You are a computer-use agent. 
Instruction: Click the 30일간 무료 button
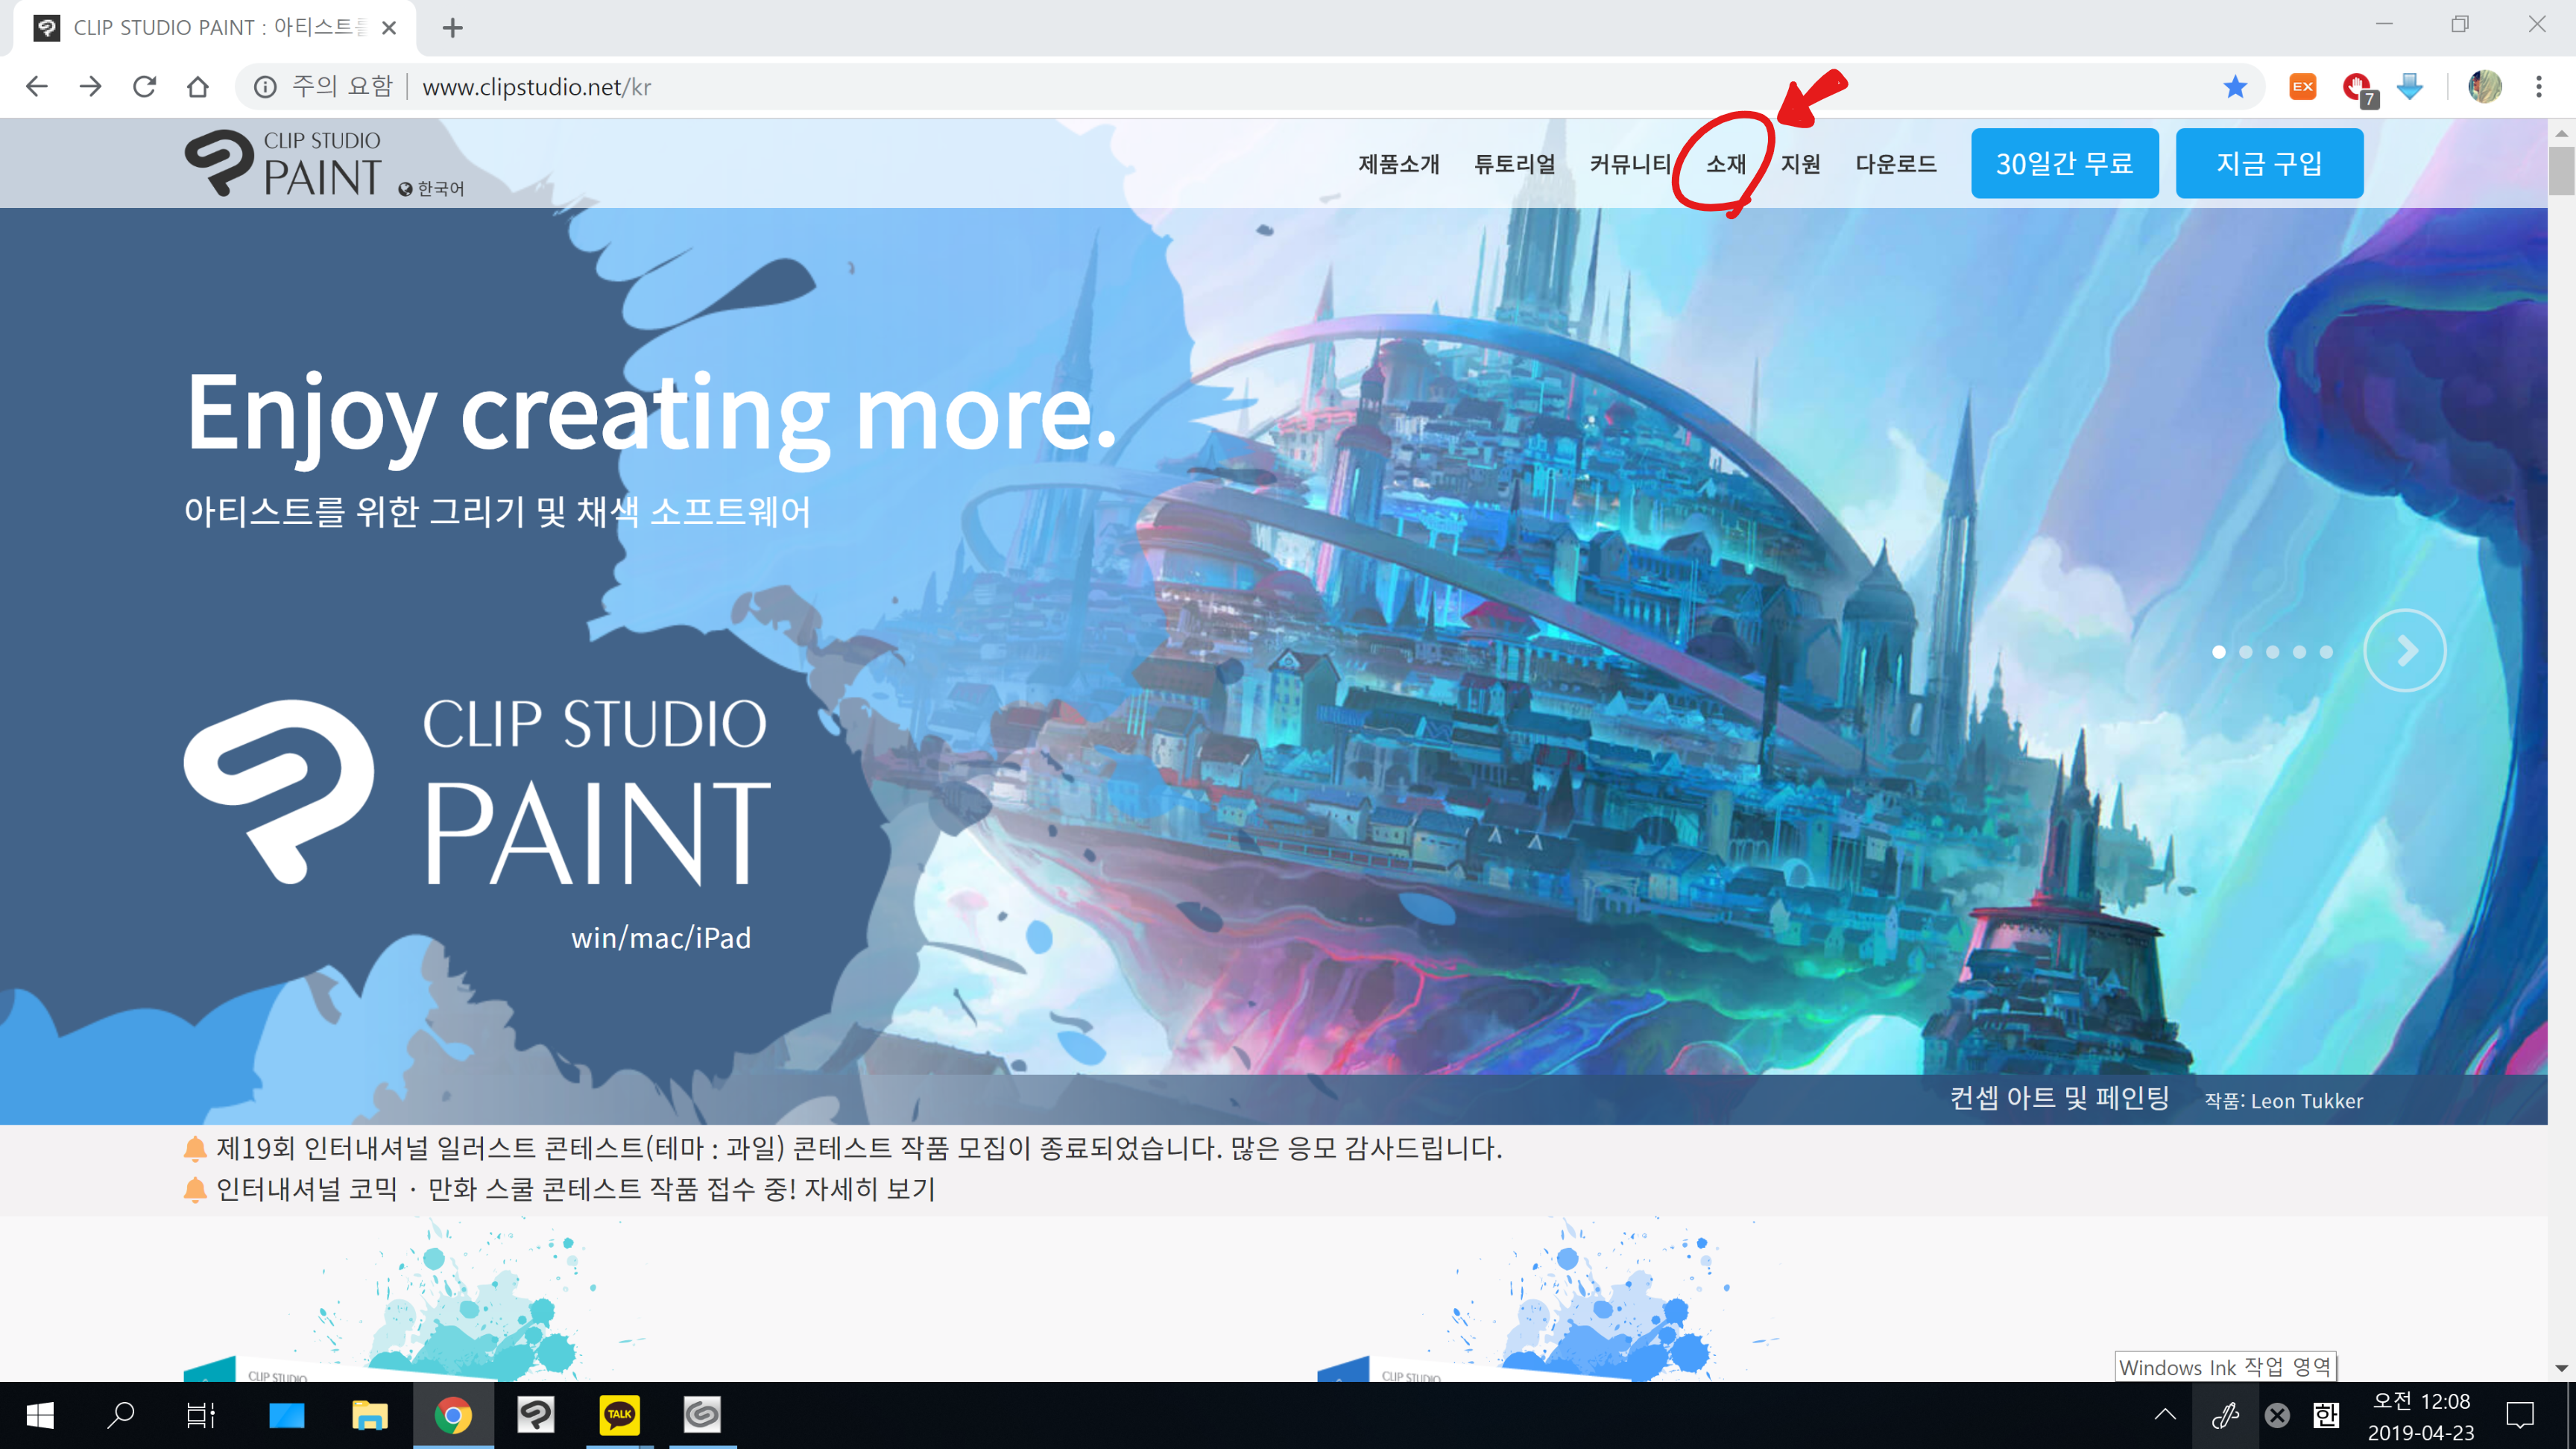[2064, 163]
